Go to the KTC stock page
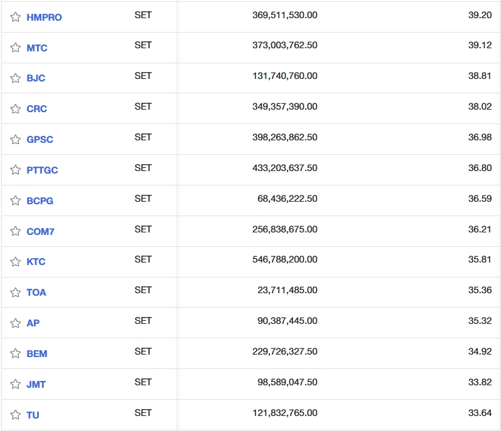The width and height of the screenshot is (501, 431). (36, 262)
